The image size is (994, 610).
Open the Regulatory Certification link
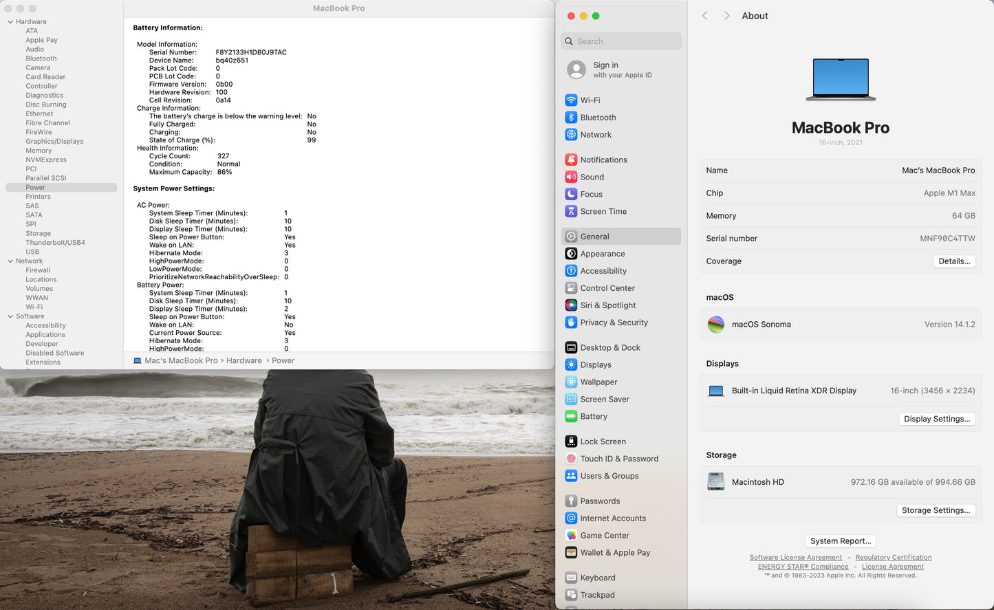click(894, 558)
